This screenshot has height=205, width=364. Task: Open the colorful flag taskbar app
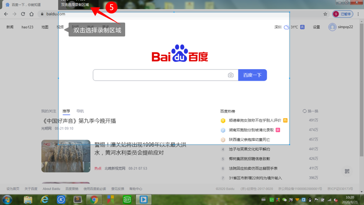110,200
